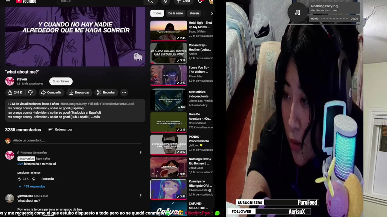This screenshot has height=217, width=387.
Task: Expand the 131 respuestas thread
Action: 32,187
